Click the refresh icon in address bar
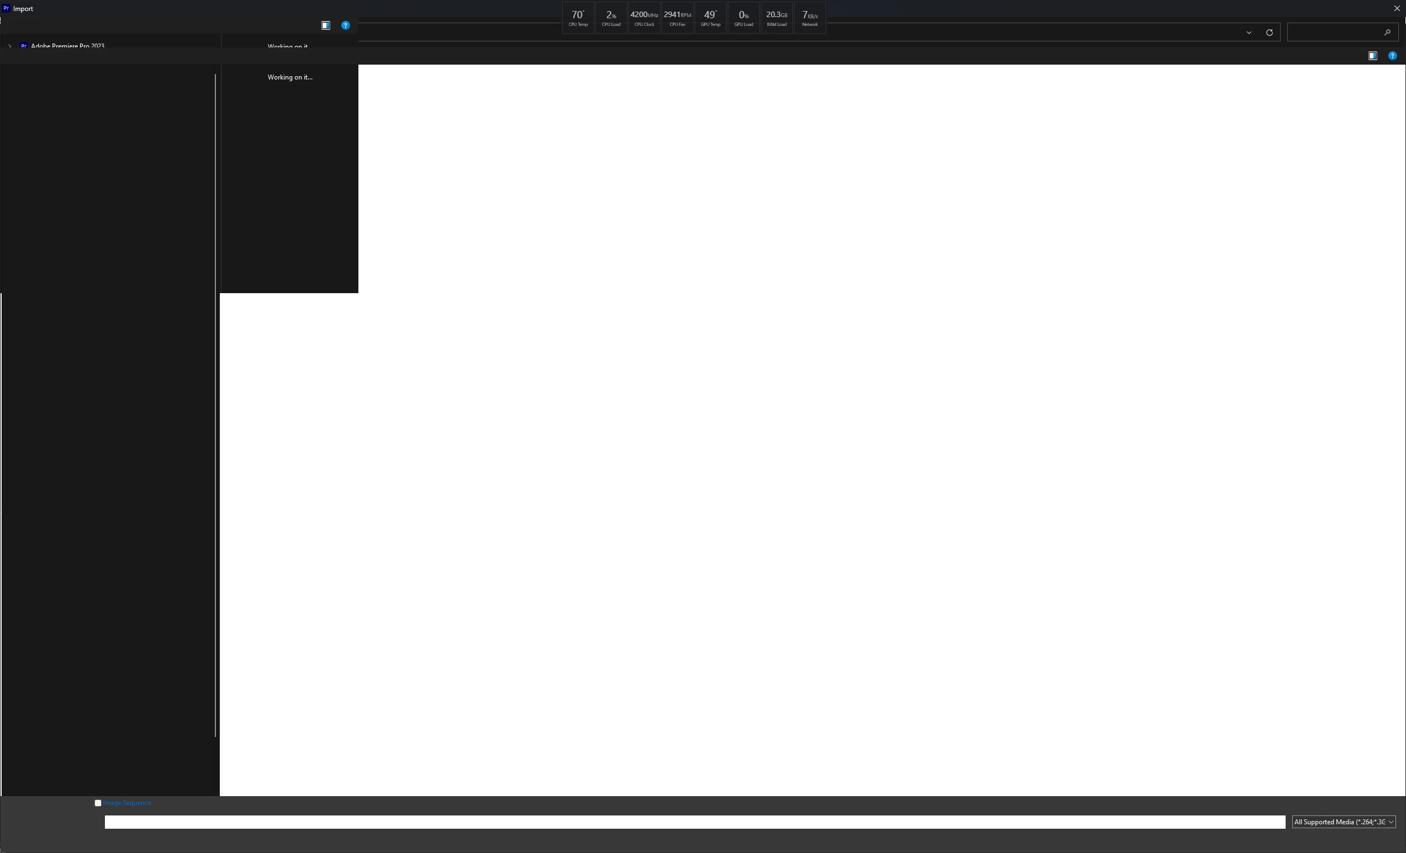The width and height of the screenshot is (1406, 853). tap(1269, 33)
